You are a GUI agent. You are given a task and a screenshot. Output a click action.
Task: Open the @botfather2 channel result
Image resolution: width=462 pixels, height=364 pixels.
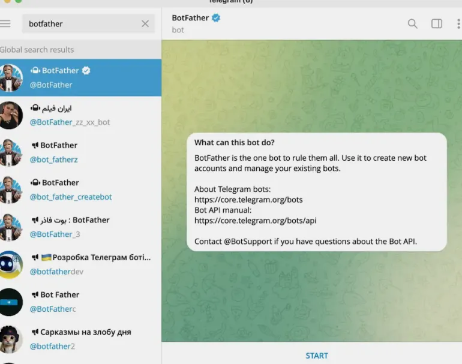click(80, 339)
